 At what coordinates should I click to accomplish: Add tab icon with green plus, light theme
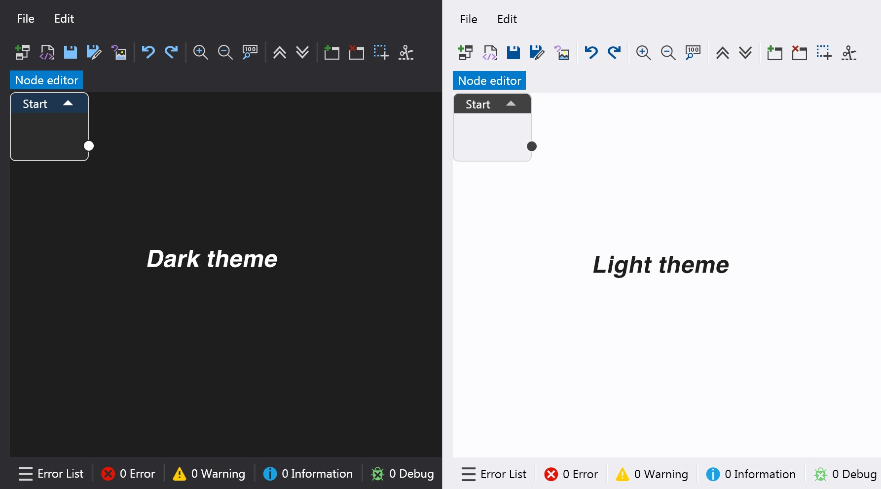(774, 53)
